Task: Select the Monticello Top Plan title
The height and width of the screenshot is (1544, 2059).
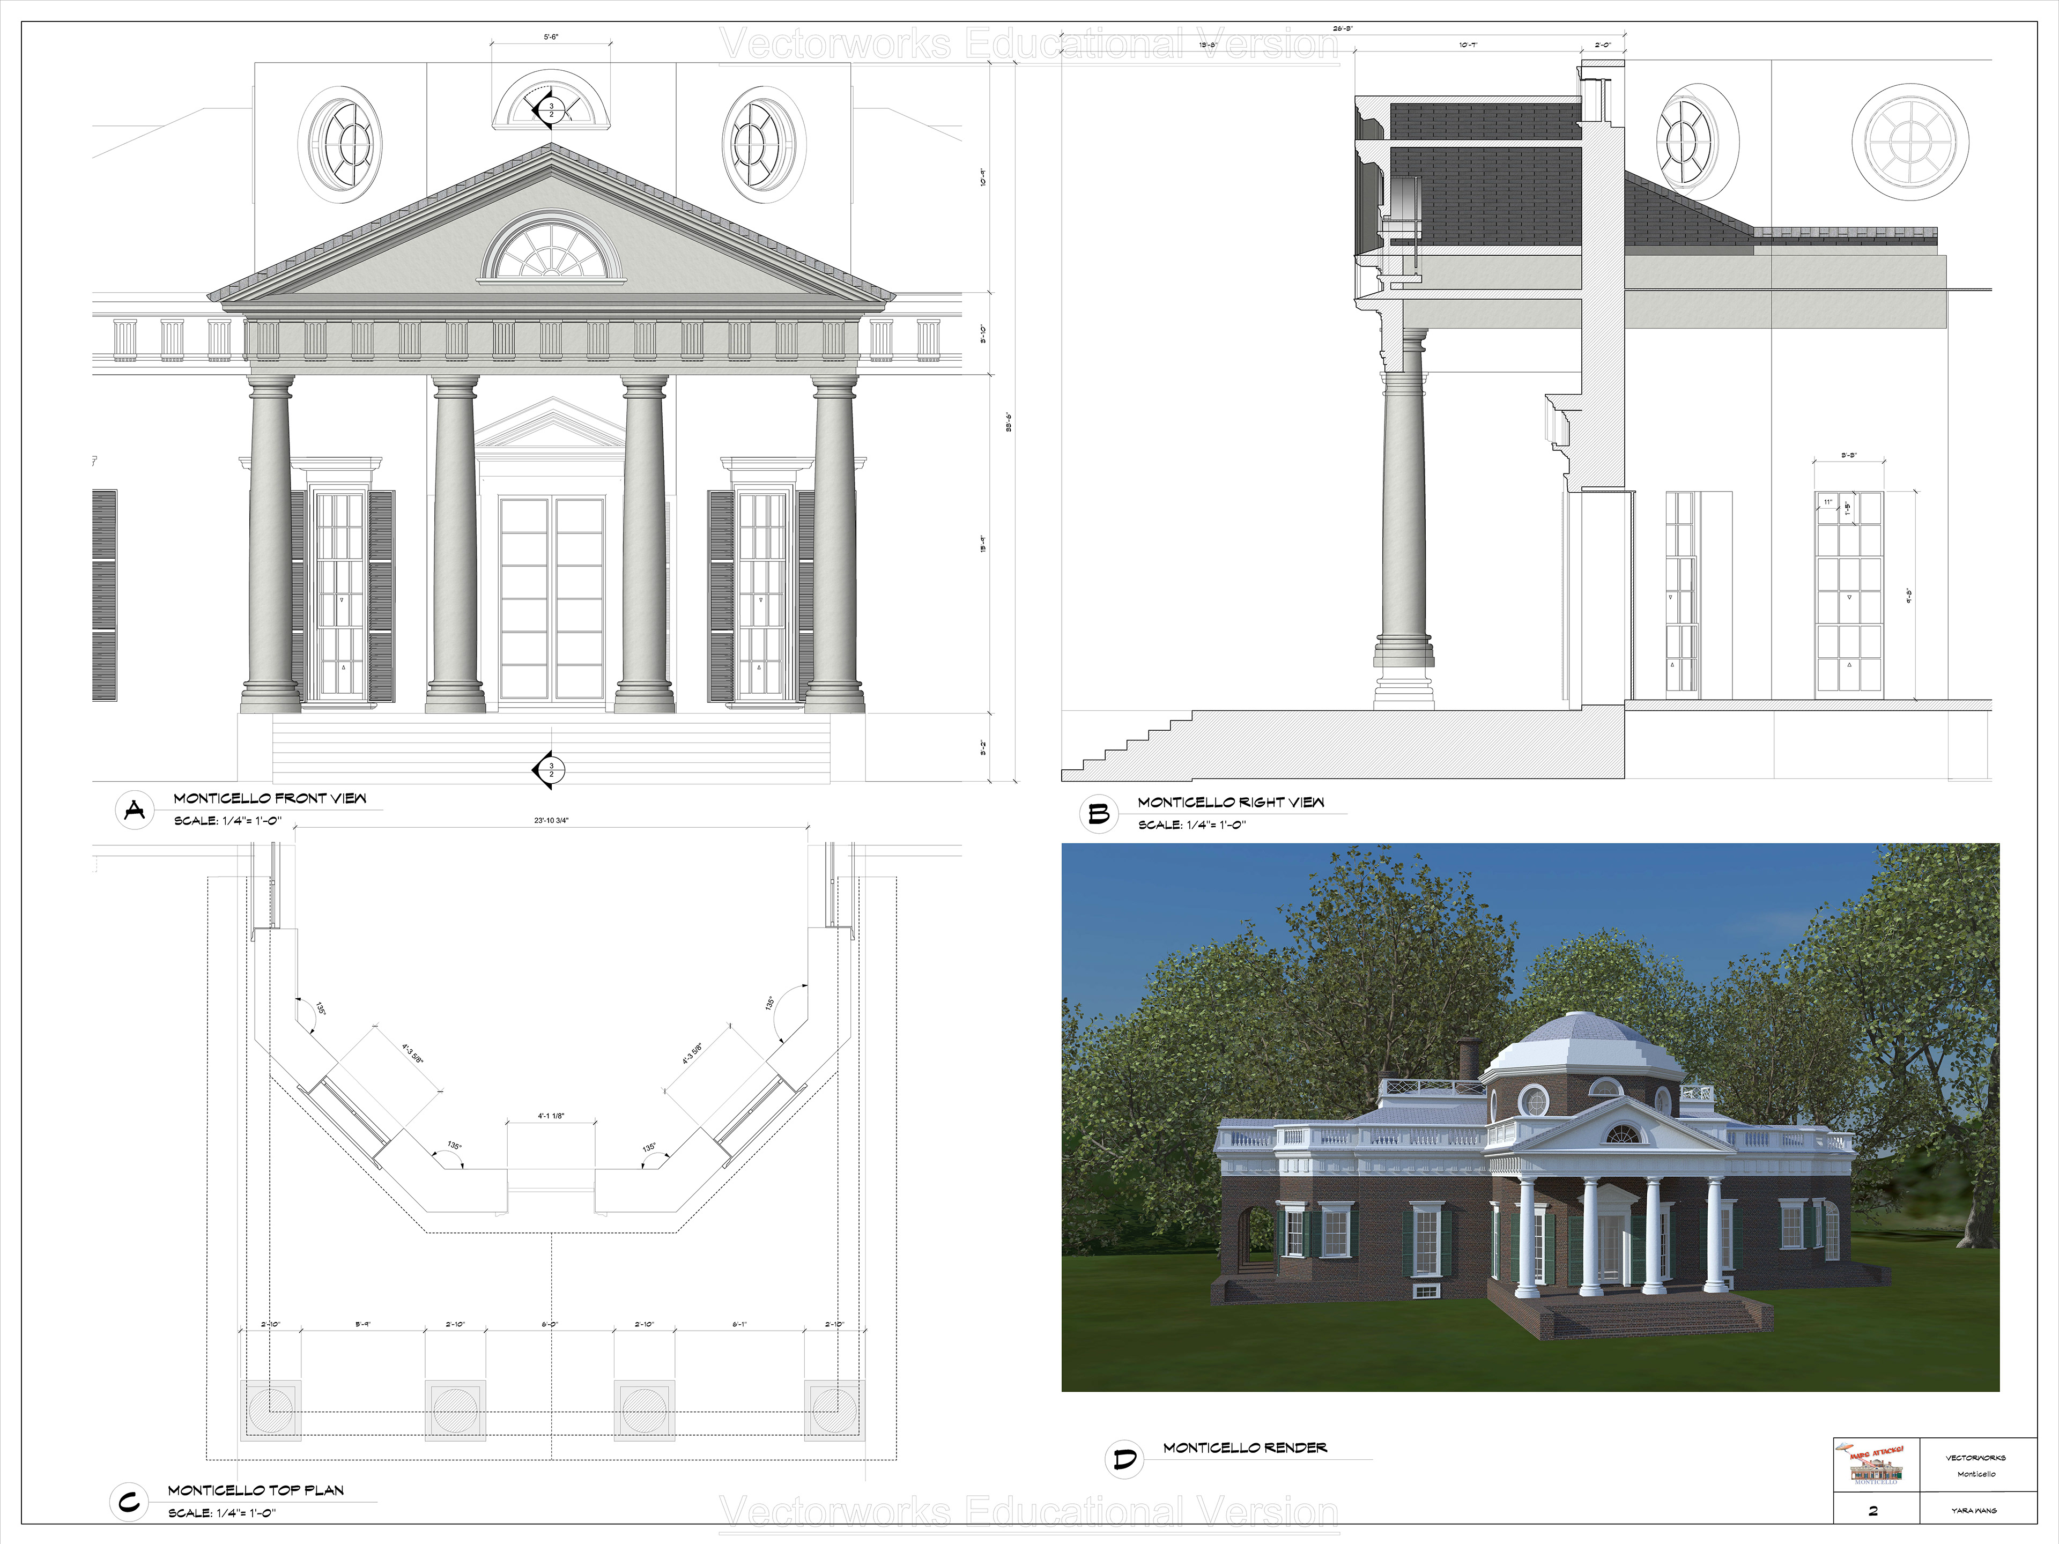Action: [256, 1490]
